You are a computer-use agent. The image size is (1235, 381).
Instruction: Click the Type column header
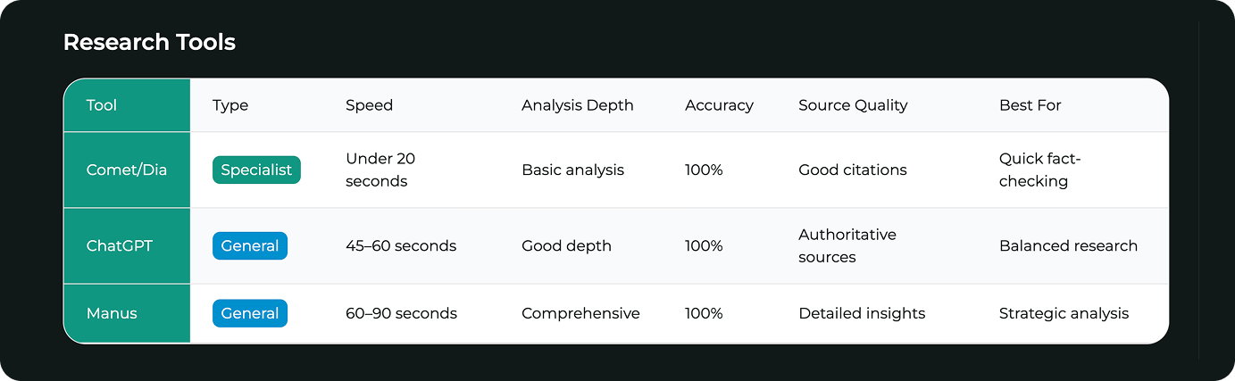coord(230,105)
